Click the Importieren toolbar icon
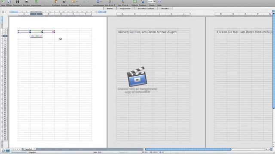The height and width of the screenshot is (154, 275). pyautogui.click(x=36, y=2)
